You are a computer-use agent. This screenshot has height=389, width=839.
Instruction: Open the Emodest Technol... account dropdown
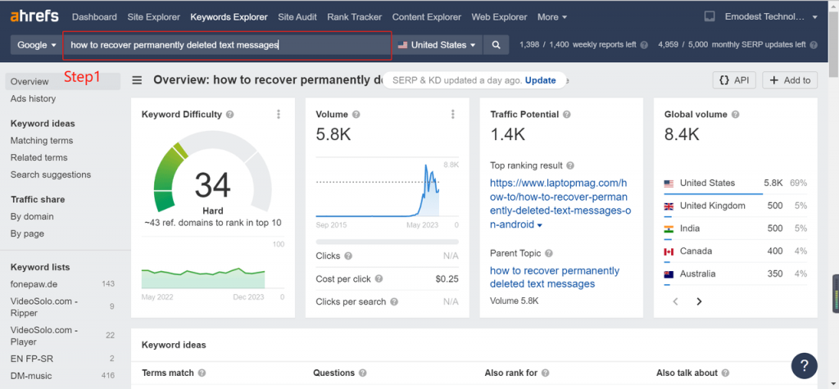771,17
